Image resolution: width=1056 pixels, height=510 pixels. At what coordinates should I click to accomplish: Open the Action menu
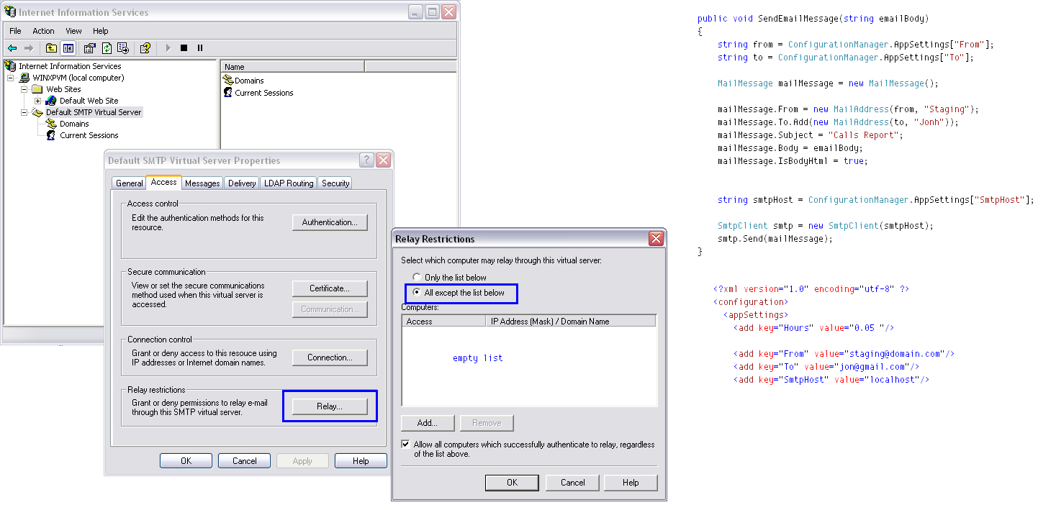pyautogui.click(x=43, y=31)
